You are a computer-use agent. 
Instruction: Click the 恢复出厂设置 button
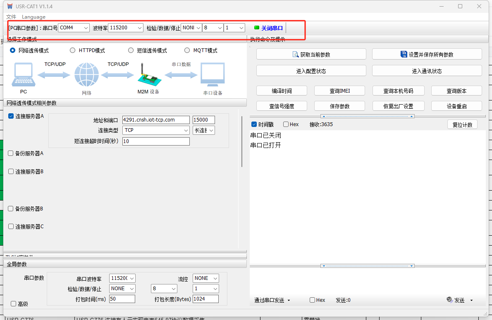click(398, 106)
